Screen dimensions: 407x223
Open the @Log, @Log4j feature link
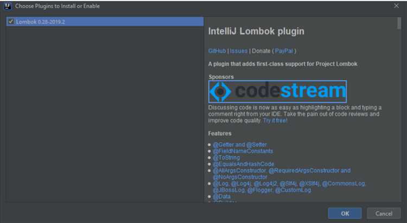(x=289, y=187)
